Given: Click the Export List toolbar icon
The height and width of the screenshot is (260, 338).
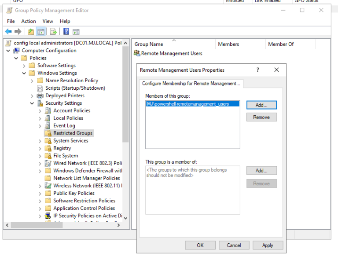Looking at the screenshot, I should point(53,32).
